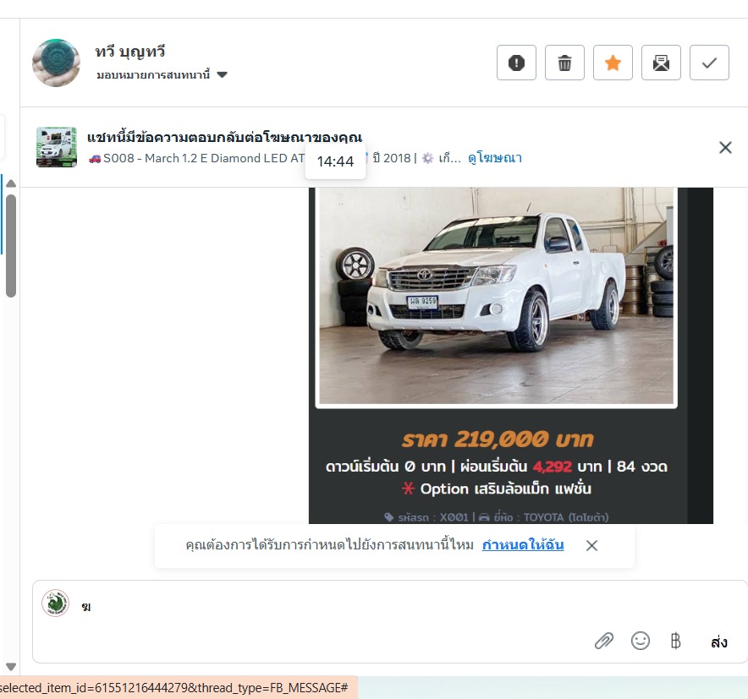Open the assign conversation dropdown
748x699 pixels.
(162, 75)
